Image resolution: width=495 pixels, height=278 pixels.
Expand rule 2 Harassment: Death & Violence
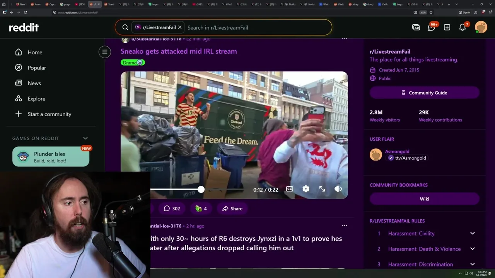(x=425, y=249)
